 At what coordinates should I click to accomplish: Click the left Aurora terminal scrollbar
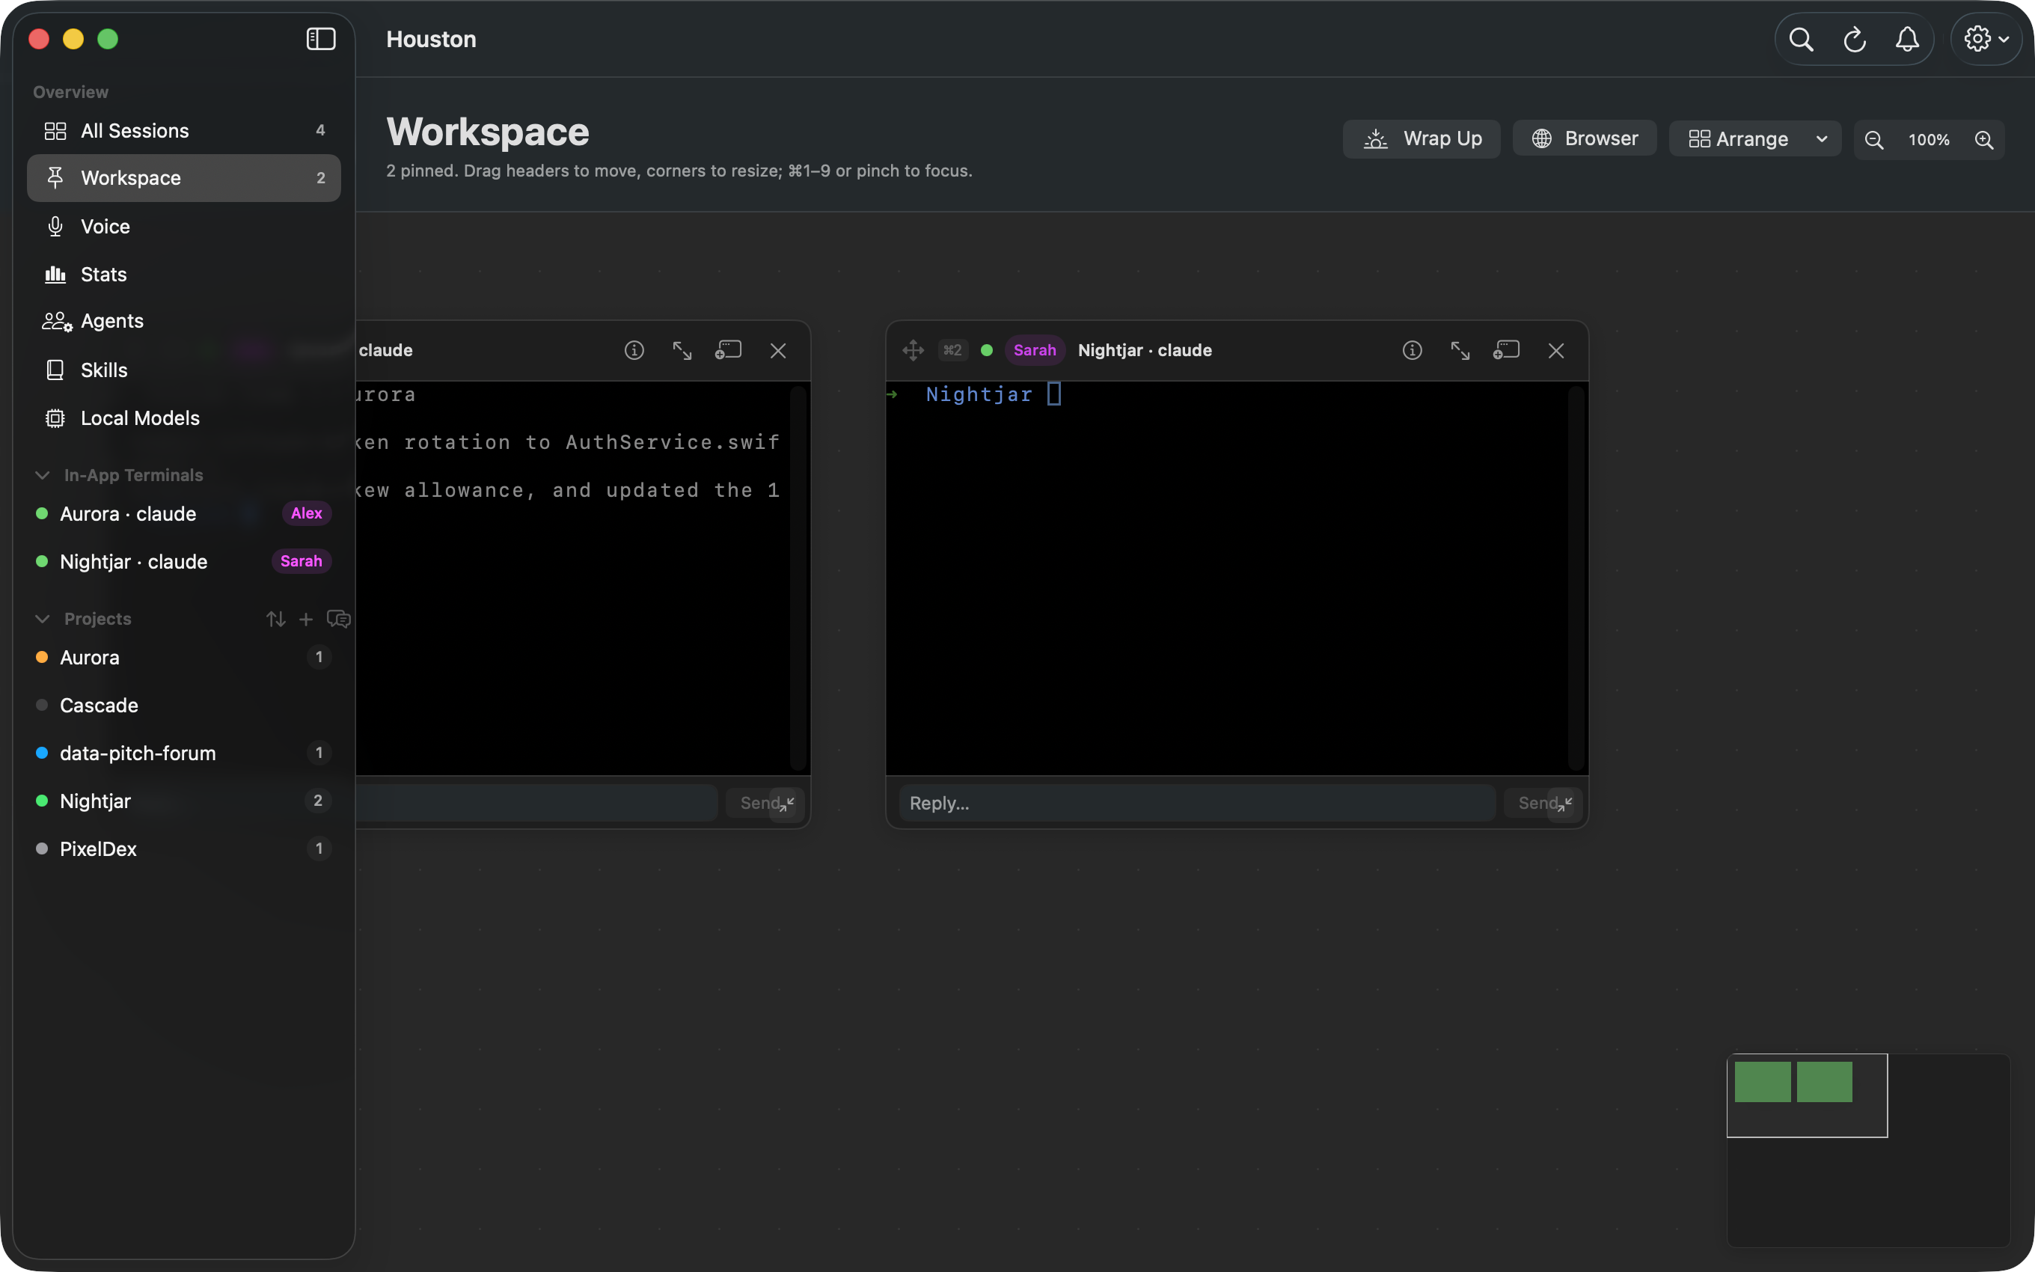[798, 577]
